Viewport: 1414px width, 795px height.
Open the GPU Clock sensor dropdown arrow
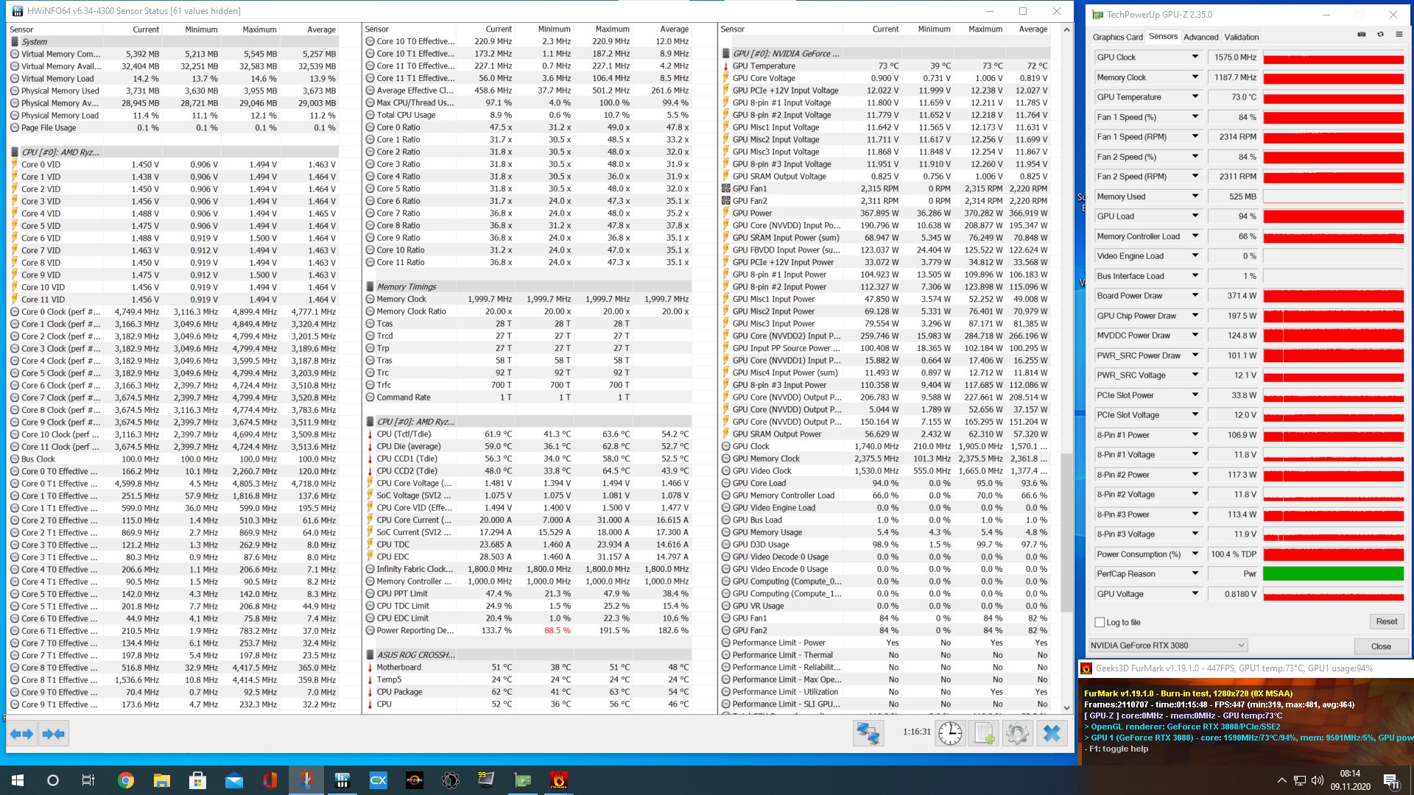(x=1195, y=57)
